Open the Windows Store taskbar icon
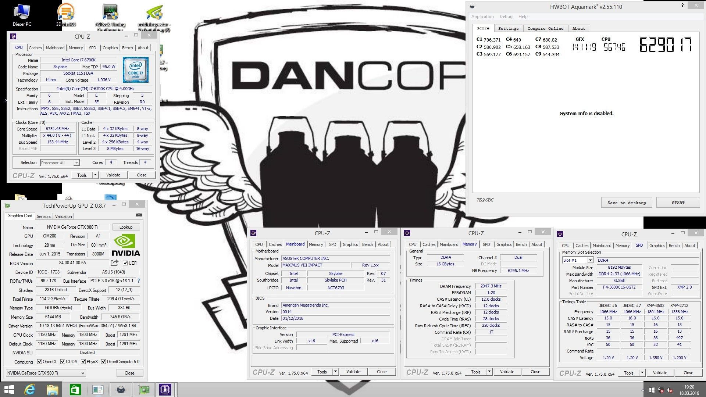Viewport: 706px width, 397px height. [75, 390]
